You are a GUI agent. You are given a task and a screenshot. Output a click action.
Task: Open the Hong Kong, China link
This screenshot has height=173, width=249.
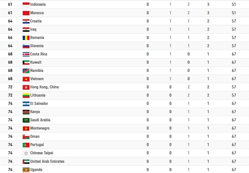pos(44,87)
